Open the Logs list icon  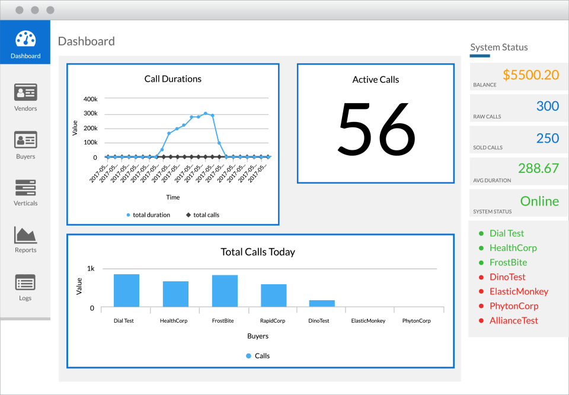click(25, 283)
